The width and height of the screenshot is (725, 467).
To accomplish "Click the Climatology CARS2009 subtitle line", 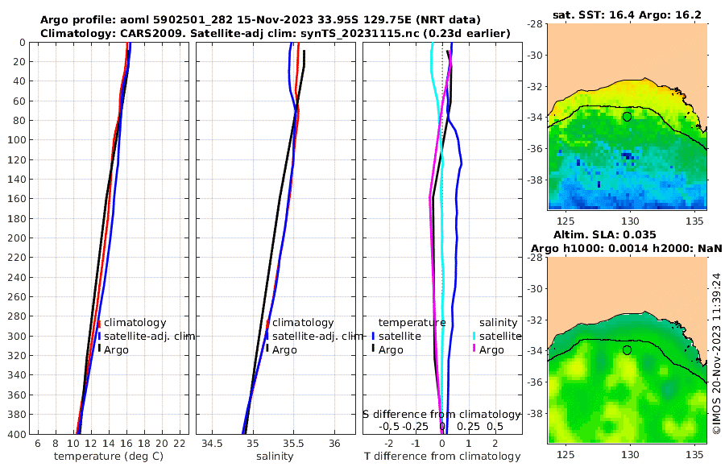I will [x=275, y=33].
